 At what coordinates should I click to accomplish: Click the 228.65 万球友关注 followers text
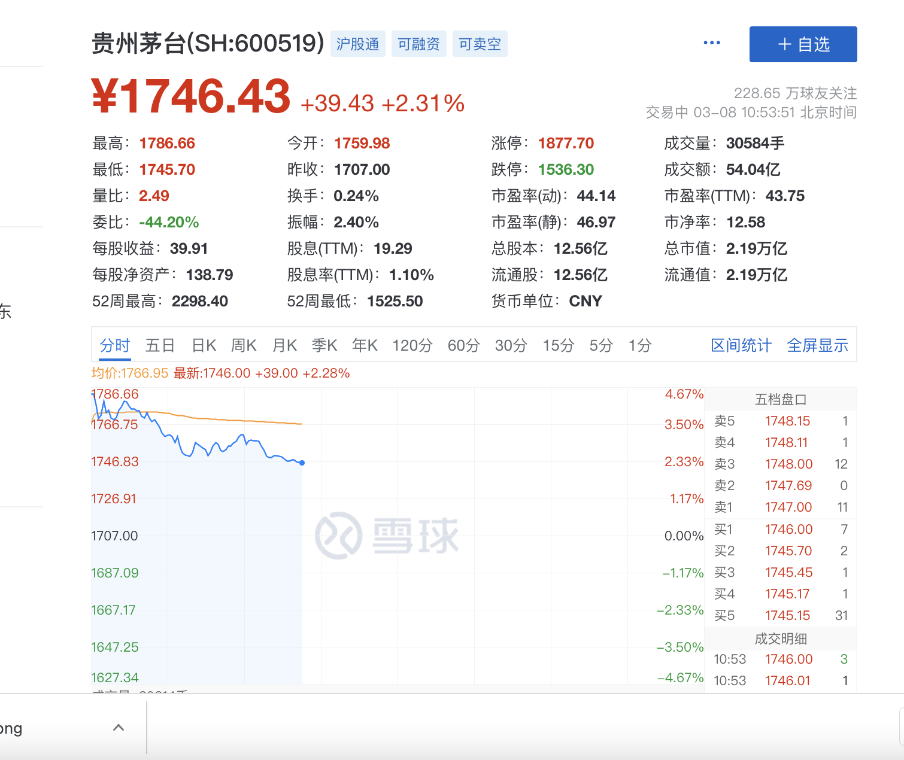point(796,93)
